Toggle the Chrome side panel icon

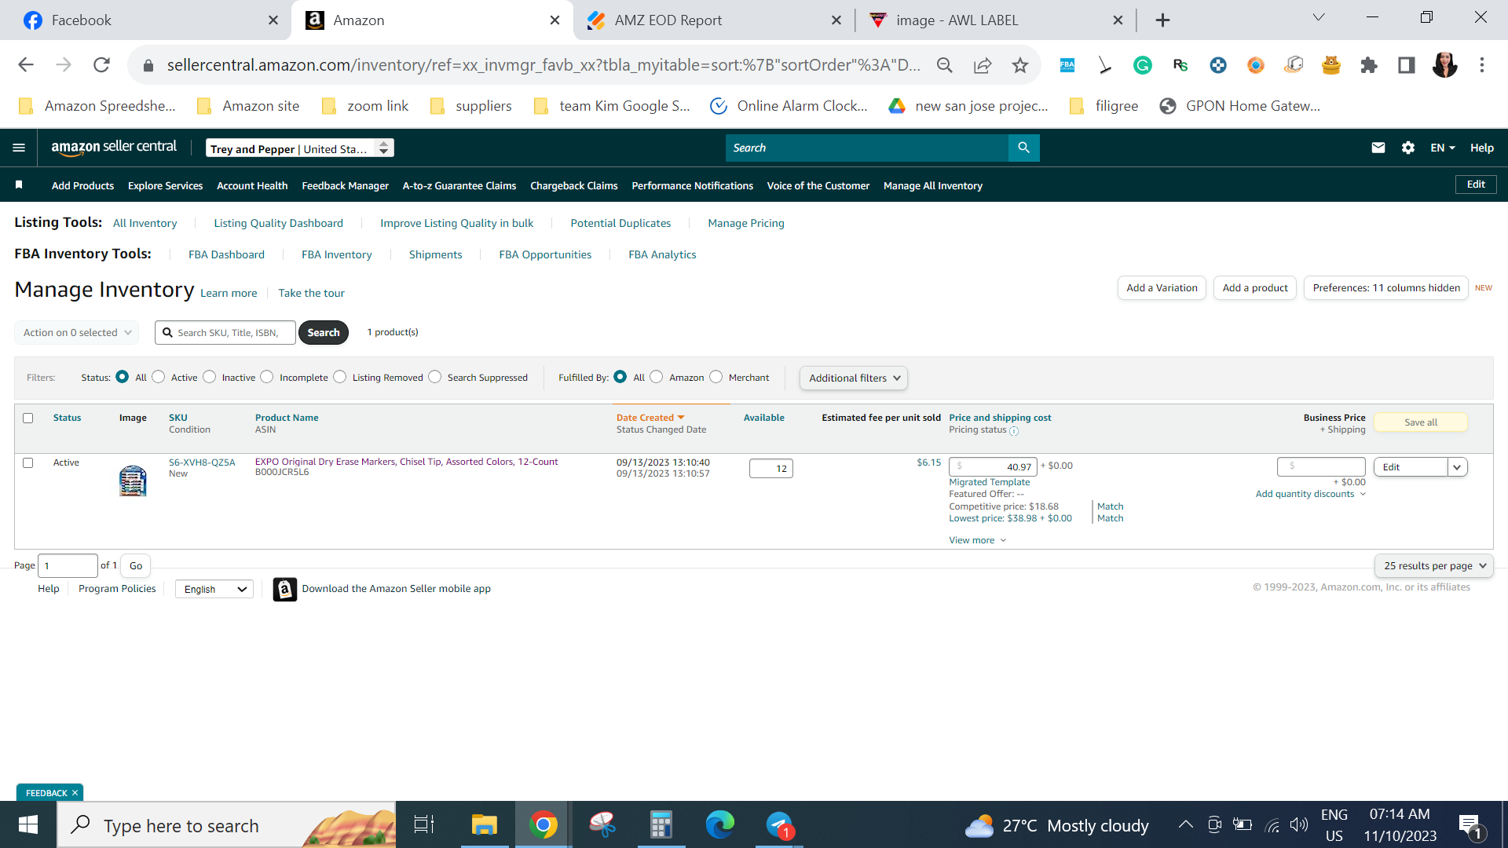pos(1406,65)
